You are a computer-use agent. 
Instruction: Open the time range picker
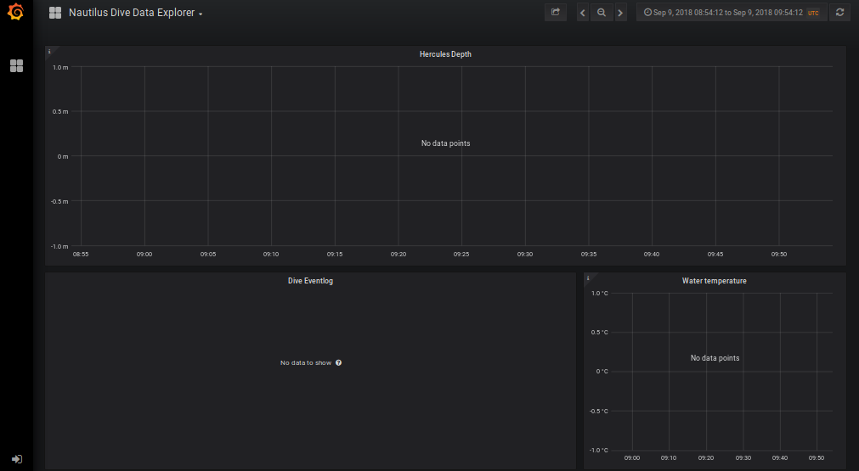(732, 13)
